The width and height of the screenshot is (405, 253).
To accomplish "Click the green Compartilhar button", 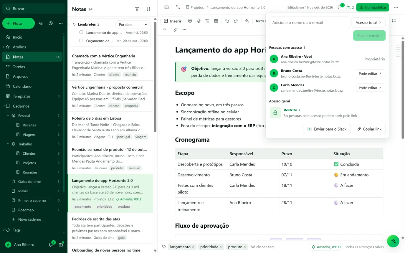I will click(372, 7).
